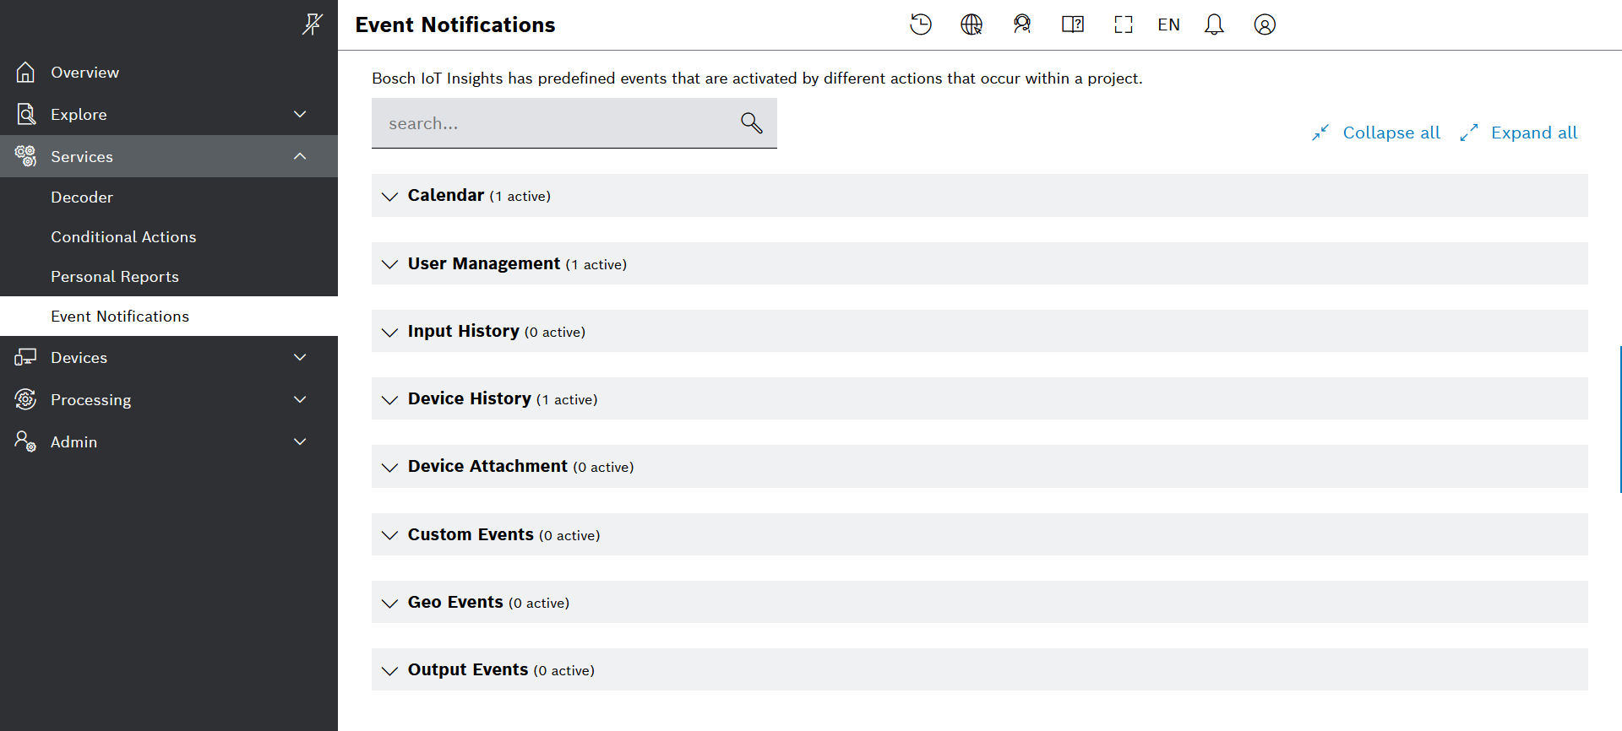Open the user profile icon
Screen dimensions: 1622x731
pos(1265,24)
